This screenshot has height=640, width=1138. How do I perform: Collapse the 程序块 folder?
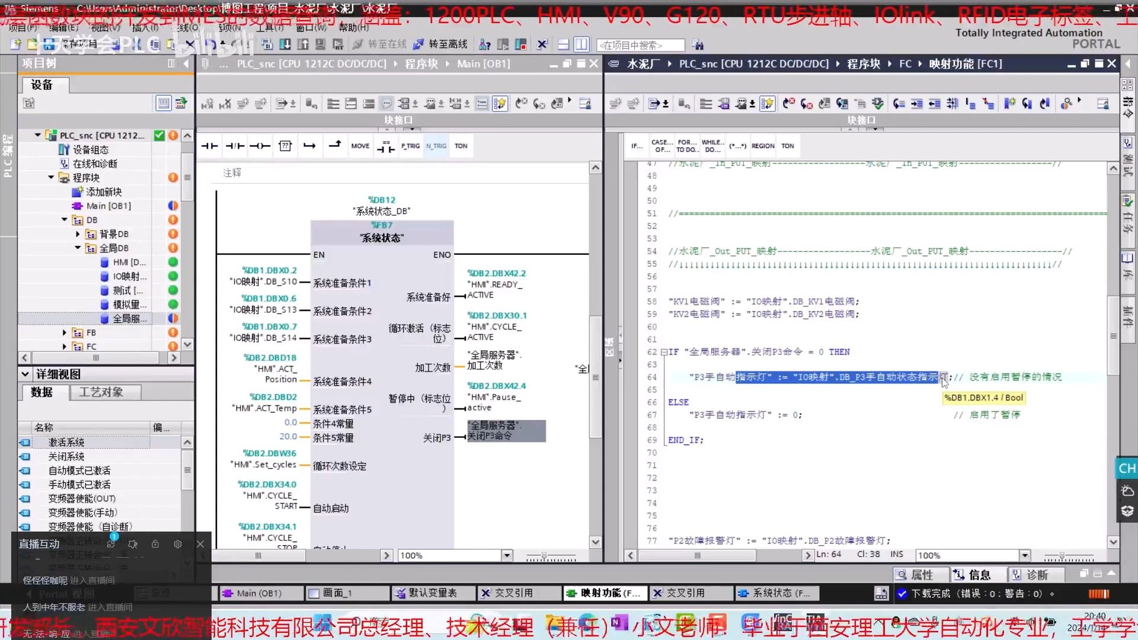[51, 177]
